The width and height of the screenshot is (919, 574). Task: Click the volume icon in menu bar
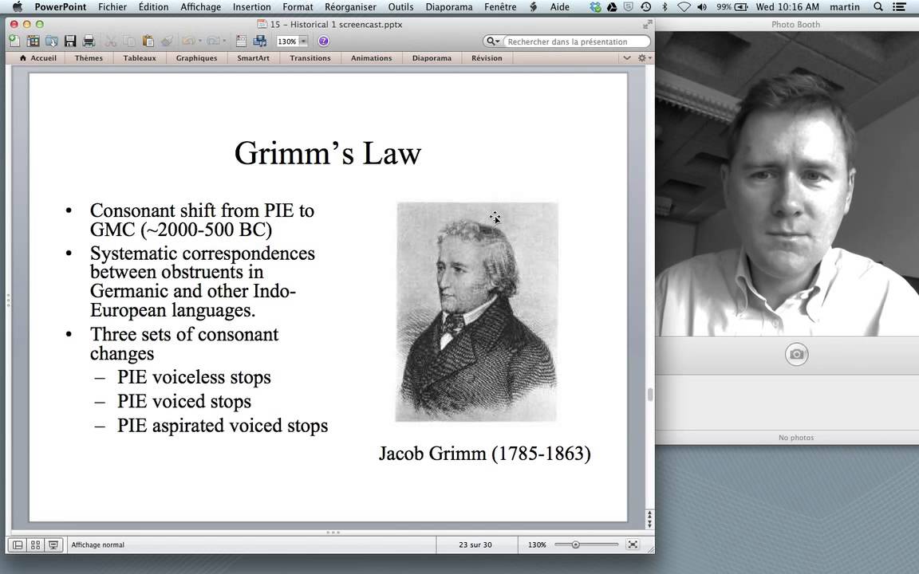pos(702,7)
